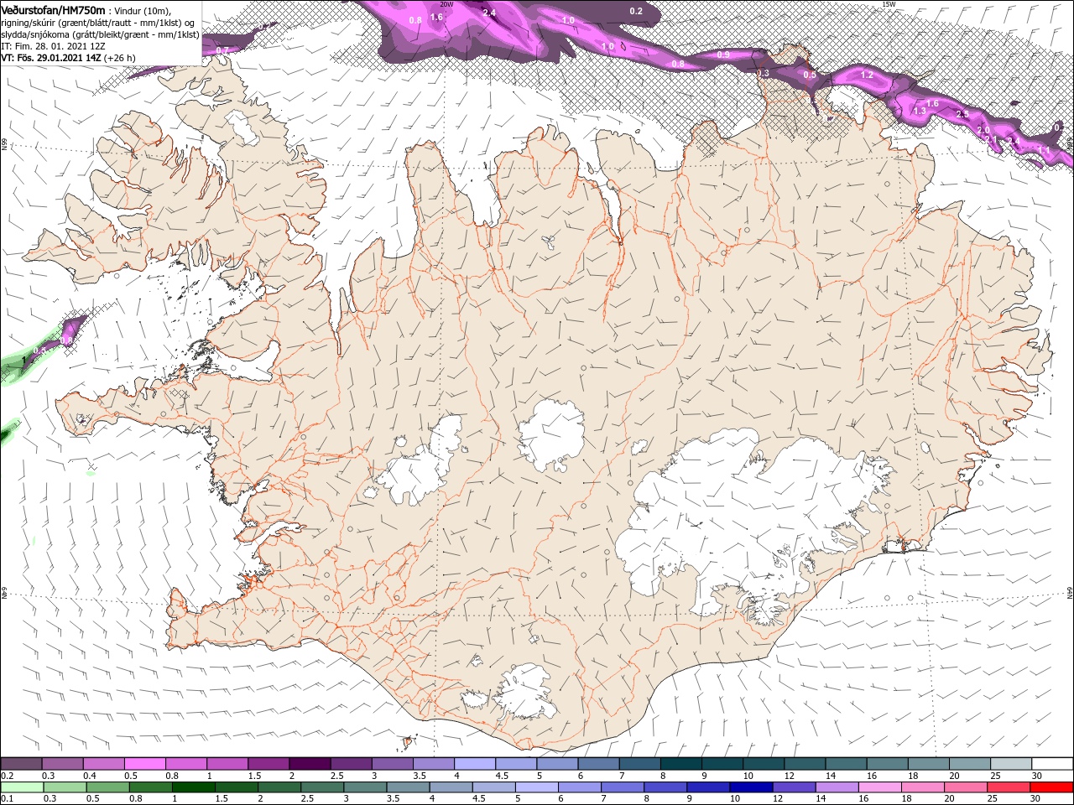Click the 20W longitude label at the top
The width and height of the screenshot is (1074, 805).
point(446,4)
